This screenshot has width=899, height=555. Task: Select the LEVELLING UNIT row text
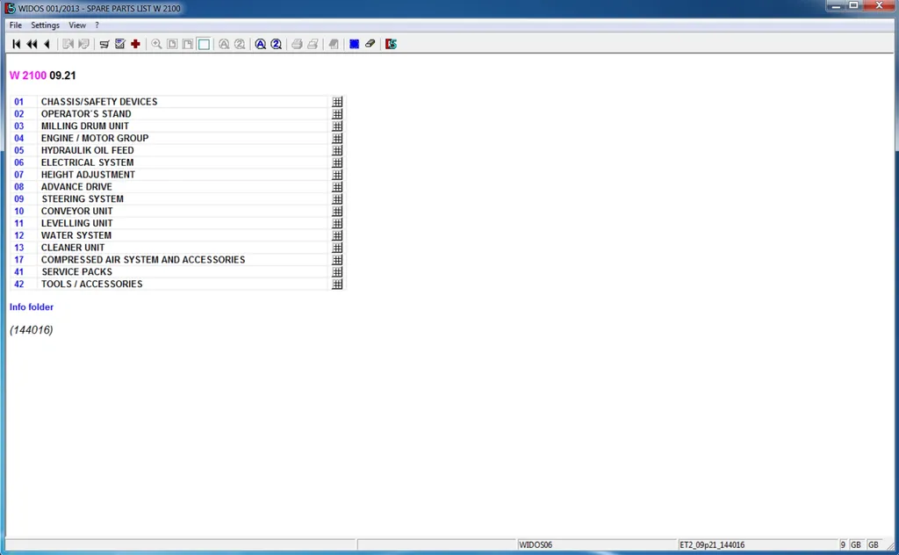click(77, 224)
